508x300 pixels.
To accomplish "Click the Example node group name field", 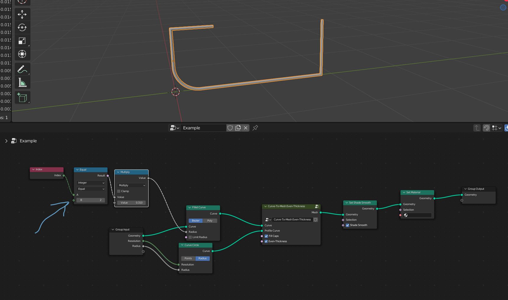I will click(203, 128).
